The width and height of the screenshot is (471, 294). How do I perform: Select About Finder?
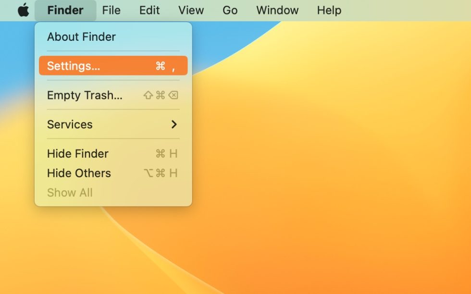(81, 37)
